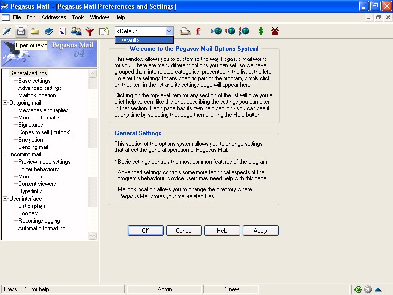393x295 pixels.
Task: Click the red 'f' font icon
Action: click(x=198, y=31)
